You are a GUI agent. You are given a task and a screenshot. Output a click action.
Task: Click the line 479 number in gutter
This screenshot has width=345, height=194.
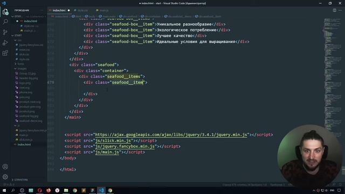[x=51, y=82]
